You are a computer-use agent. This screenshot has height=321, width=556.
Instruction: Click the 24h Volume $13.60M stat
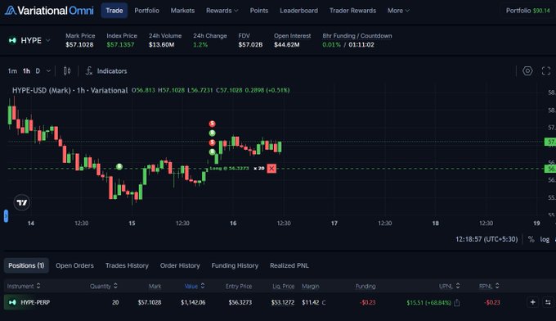pos(165,40)
